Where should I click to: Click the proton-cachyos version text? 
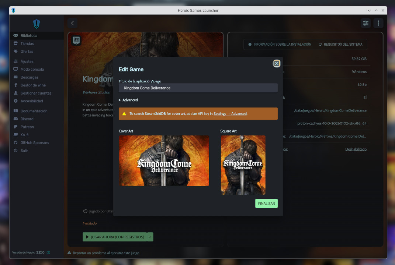[332, 123]
